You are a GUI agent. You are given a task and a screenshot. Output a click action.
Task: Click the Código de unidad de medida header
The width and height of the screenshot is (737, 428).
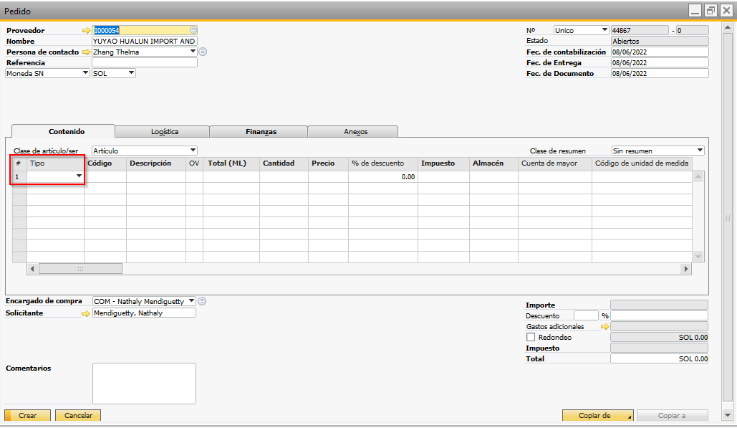pyautogui.click(x=642, y=163)
